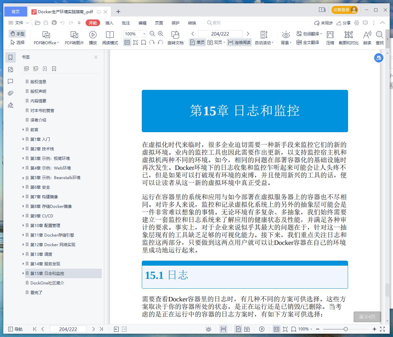Screen dimensions: 393x337
Task: Select the 插入 ribbon tab
Action: (109, 23)
